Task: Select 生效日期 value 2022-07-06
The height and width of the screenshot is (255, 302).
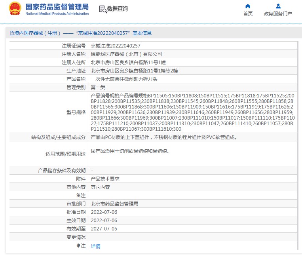Action: [104, 220]
